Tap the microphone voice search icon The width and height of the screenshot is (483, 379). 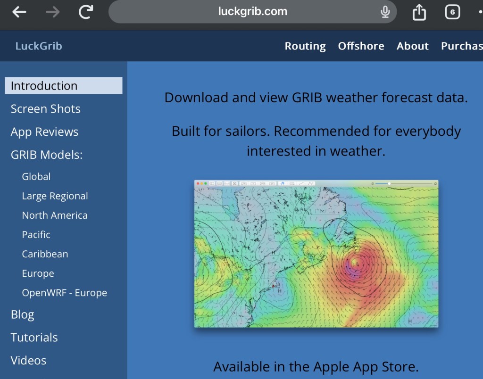pos(385,12)
